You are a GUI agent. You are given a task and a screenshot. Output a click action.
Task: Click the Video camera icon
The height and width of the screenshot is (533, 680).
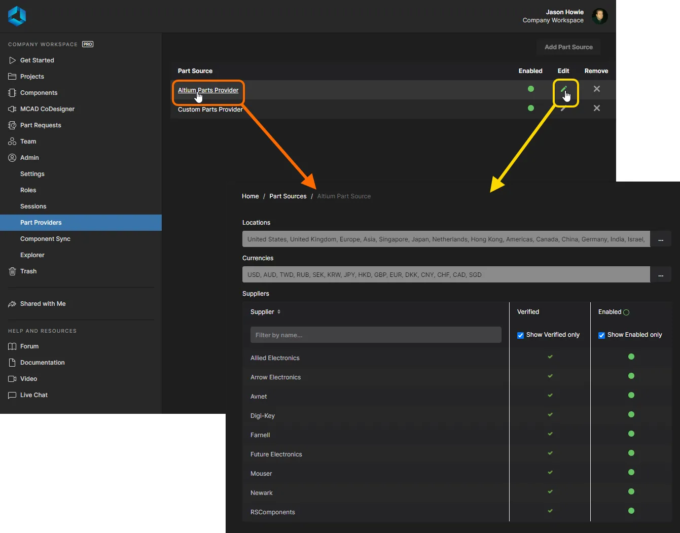(12, 379)
